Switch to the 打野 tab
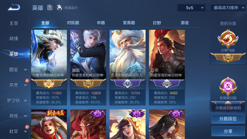This screenshot has height=139, width=247. coord(157,23)
